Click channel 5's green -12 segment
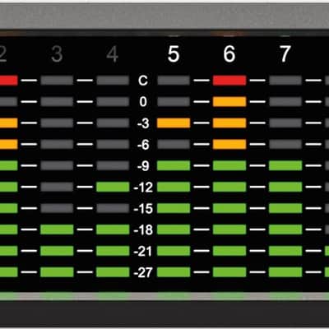Image resolution: width=329 pixels, height=329 pixels. (x=174, y=187)
